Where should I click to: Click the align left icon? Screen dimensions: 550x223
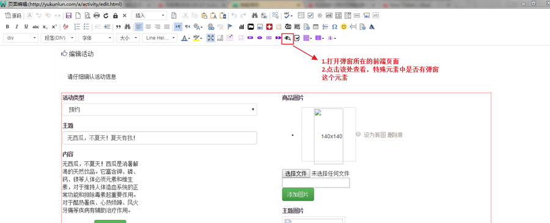[x=139, y=27]
